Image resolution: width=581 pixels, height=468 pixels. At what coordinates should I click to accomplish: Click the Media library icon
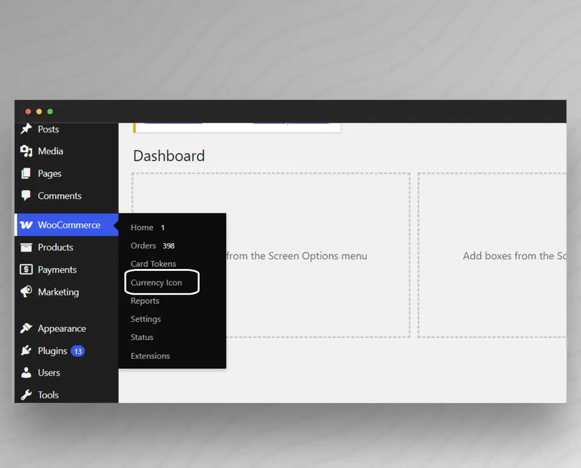pyautogui.click(x=26, y=151)
